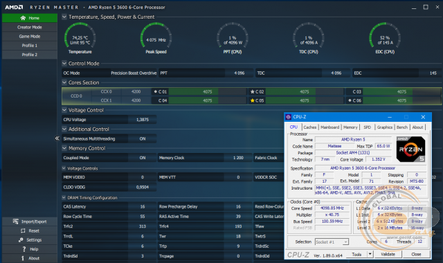Click the C 03 core speed bar
The height and width of the screenshot is (263, 443).
point(401,91)
